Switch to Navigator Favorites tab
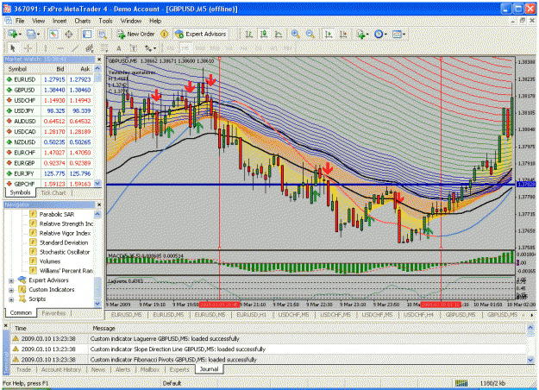This screenshot has height=390, width=539. point(53,313)
